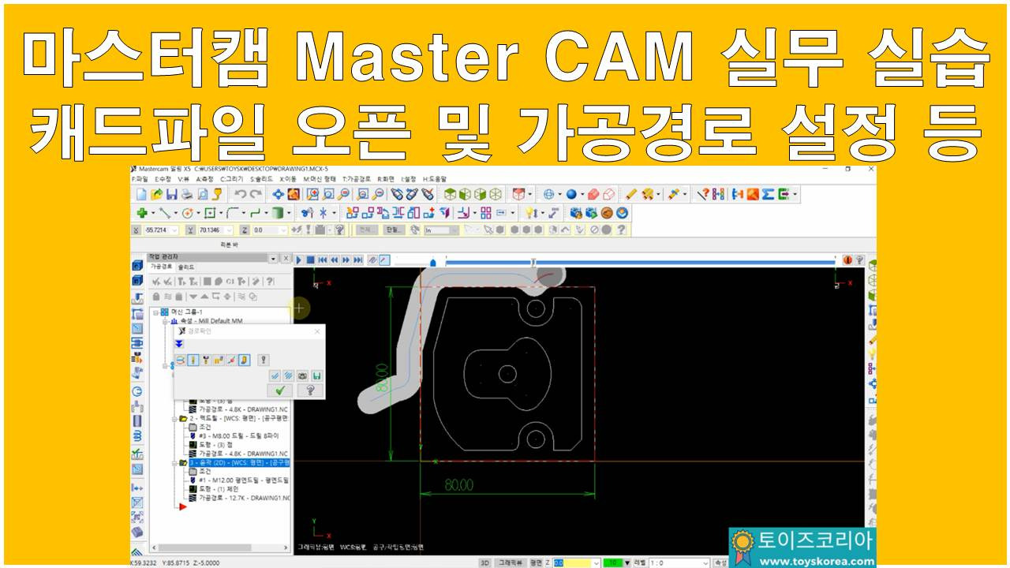Open a file using the toolbar open icon
The width and height of the screenshot is (1010, 568).
(x=156, y=194)
